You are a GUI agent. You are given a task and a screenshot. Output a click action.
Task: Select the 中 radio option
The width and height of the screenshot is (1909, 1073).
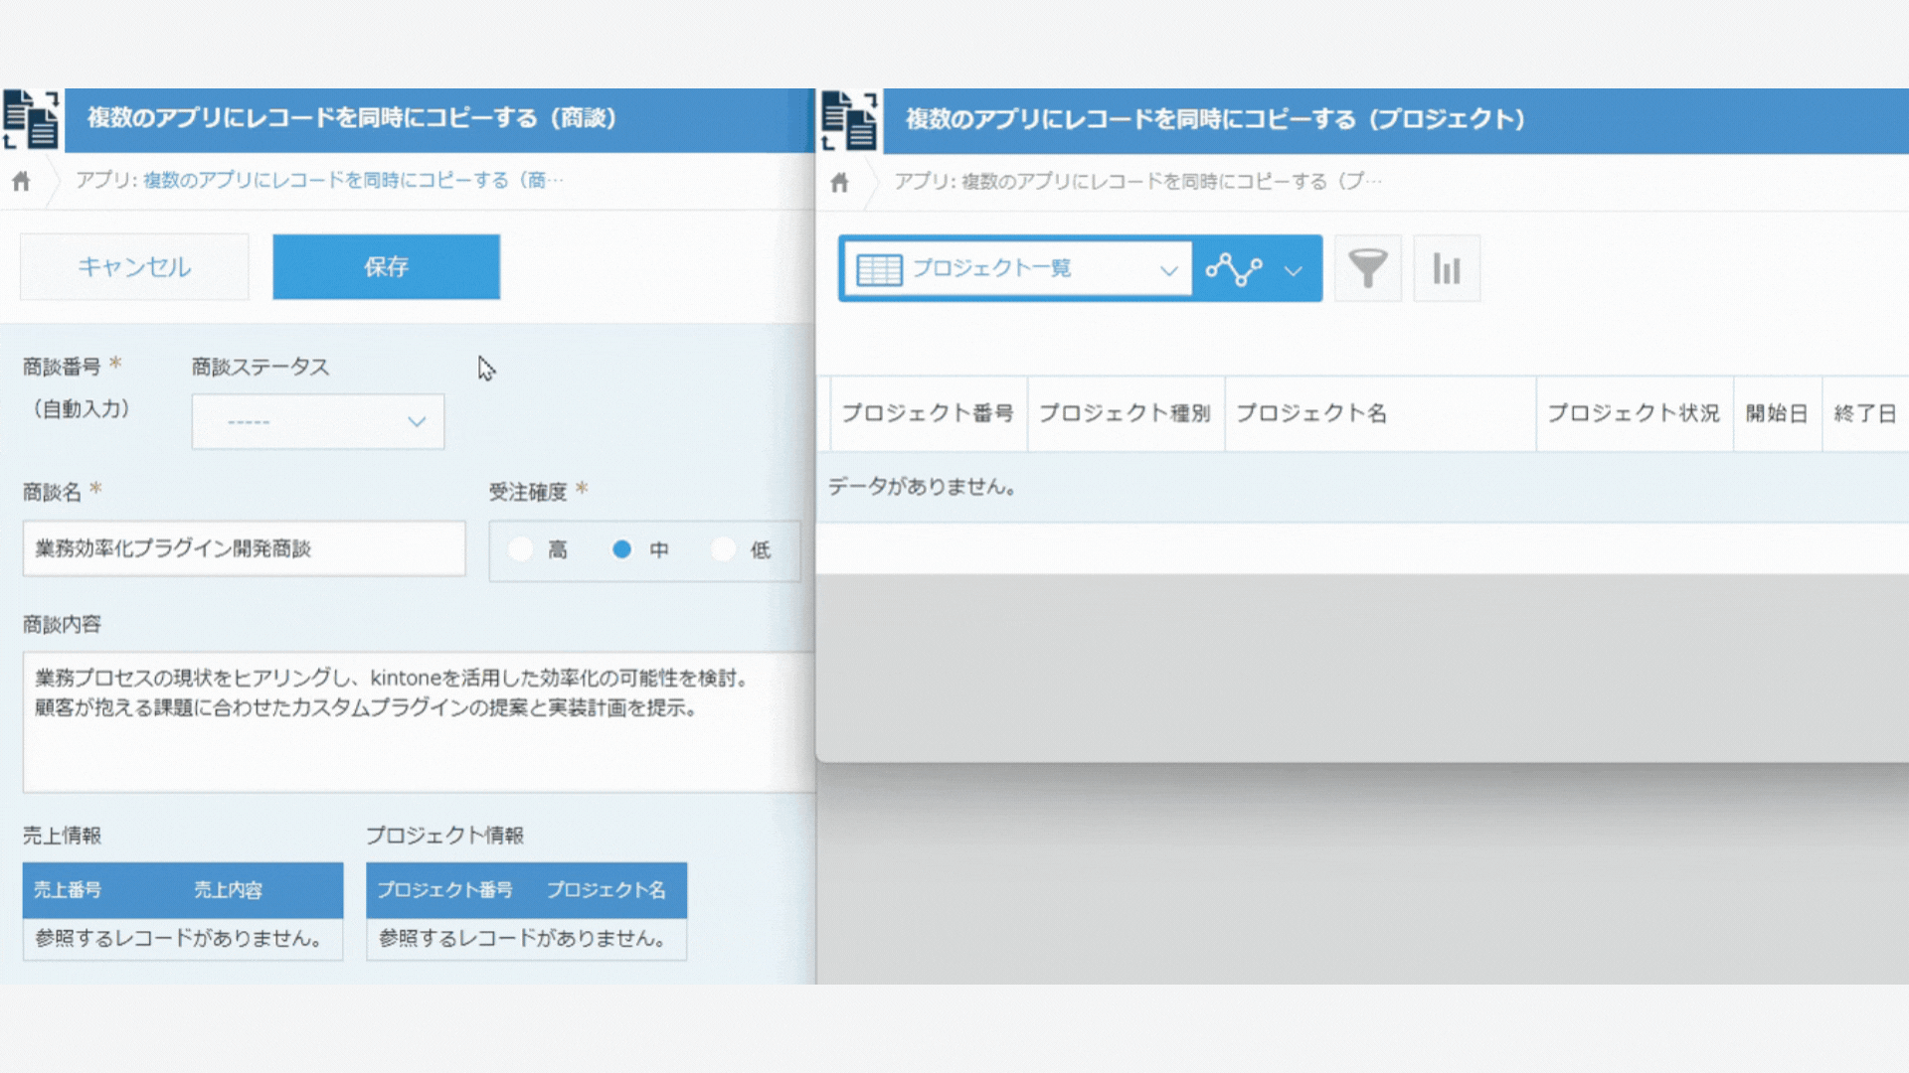click(621, 549)
